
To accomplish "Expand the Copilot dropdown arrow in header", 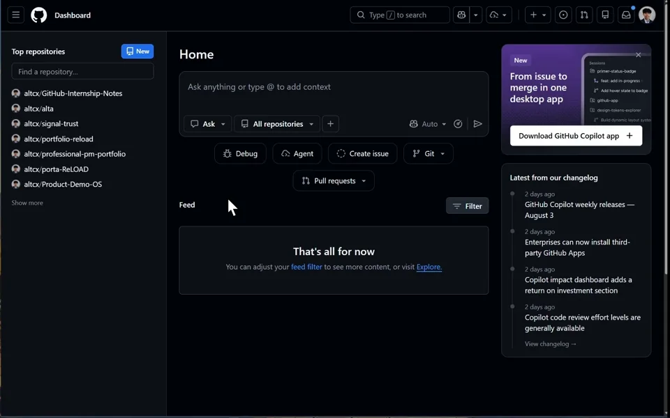I will pos(475,15).
